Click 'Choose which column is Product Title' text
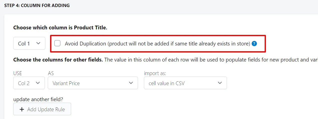The width and height of the screenshot is (318, 119). pos(60,28)
